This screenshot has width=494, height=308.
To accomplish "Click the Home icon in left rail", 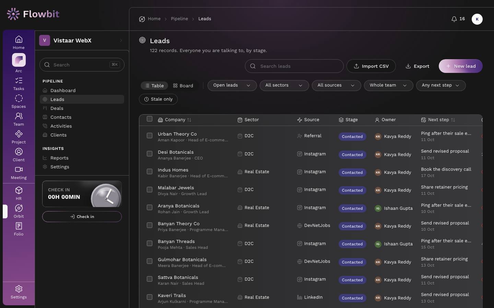I will point(19,43).
